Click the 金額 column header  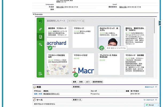(x=127, y=91)
